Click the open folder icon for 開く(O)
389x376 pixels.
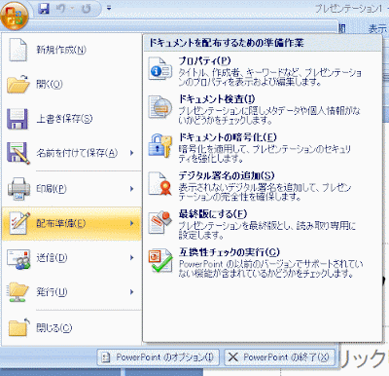18,84
